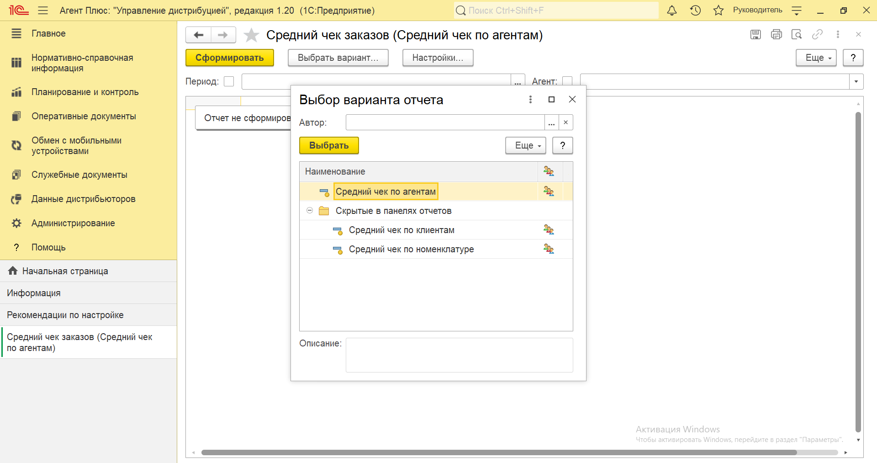
Task: Click the home icon of Начальная страница
Action: click(x=13, y=271)
